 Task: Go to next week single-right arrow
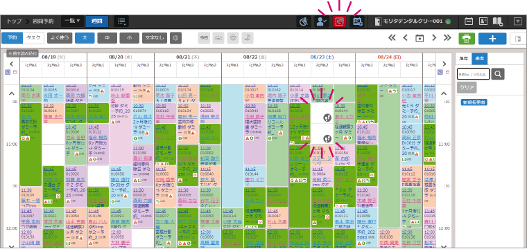[x=434, y=38]
